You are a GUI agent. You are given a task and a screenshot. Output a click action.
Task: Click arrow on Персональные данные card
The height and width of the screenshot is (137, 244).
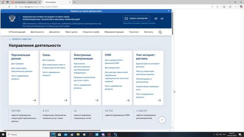pyautogui.click(x=34, y=100)
